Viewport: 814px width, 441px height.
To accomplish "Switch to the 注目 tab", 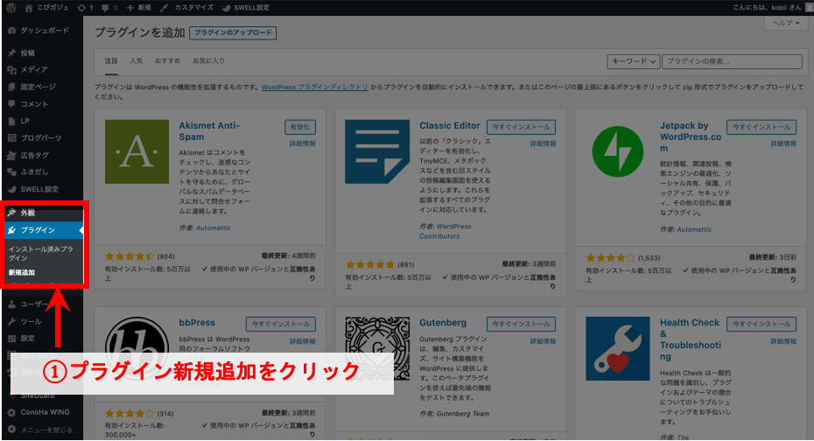I will tap(111, 60).
